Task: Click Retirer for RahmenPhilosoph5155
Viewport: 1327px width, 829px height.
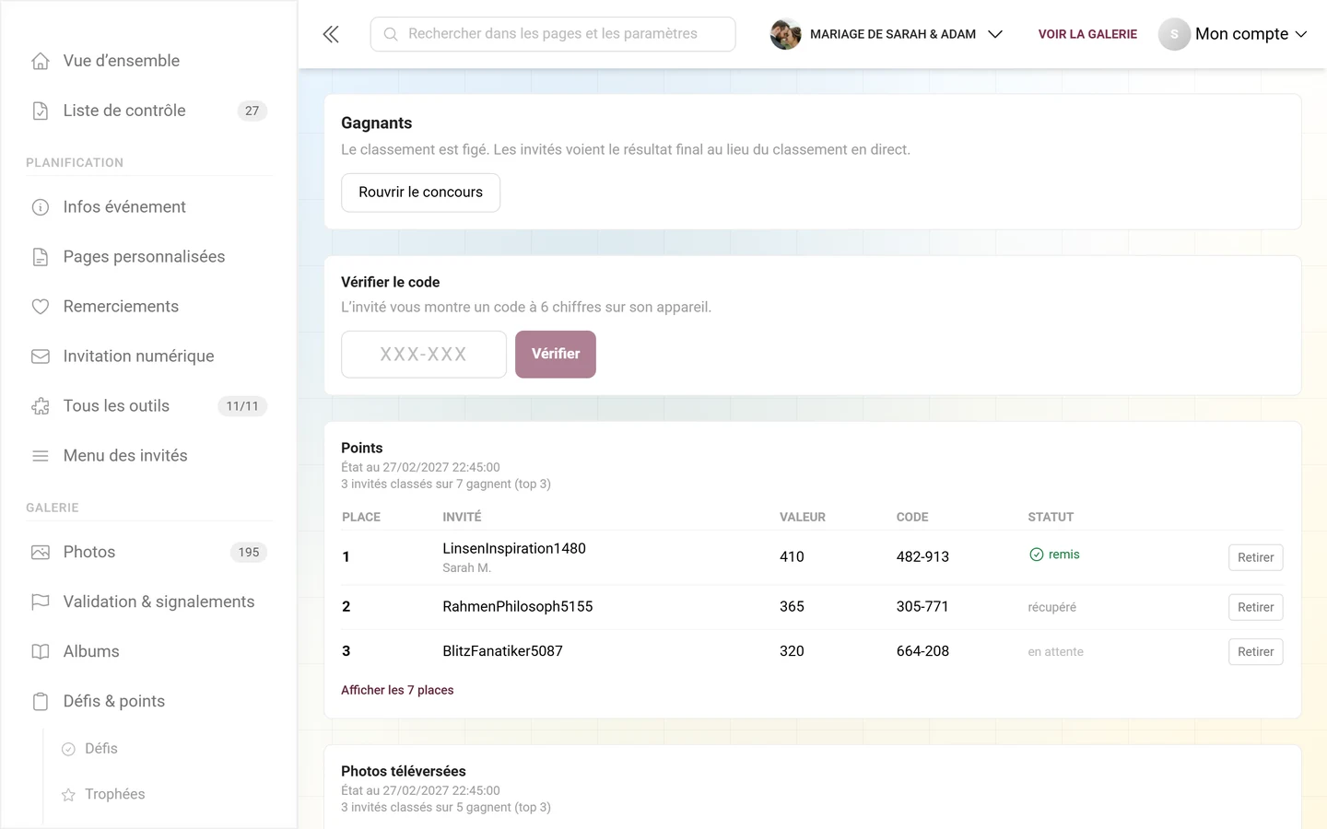Action: pos(1255,607)
